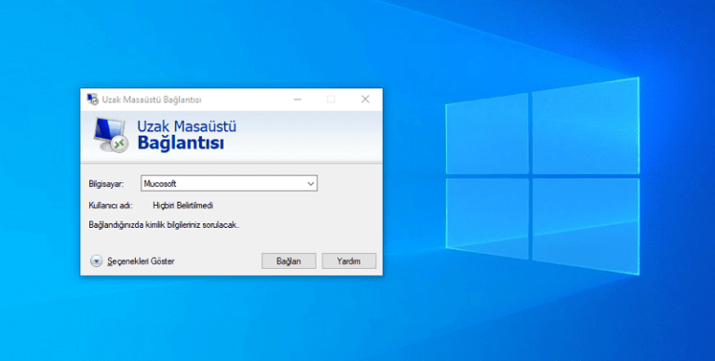The height and width of the screenshot is (361, 715).
Task: Open the Bilgisayar dropdown arrow
Action: pos(311,183)
